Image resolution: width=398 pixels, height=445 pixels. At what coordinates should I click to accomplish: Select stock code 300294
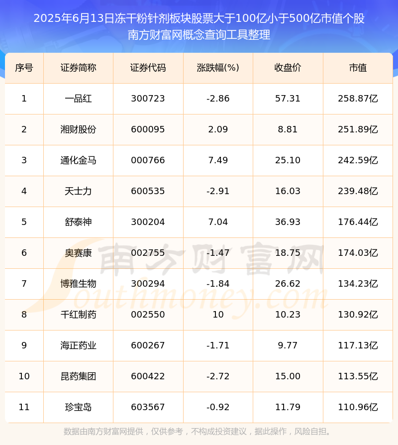pyautogui.click(x=148, y=284)
